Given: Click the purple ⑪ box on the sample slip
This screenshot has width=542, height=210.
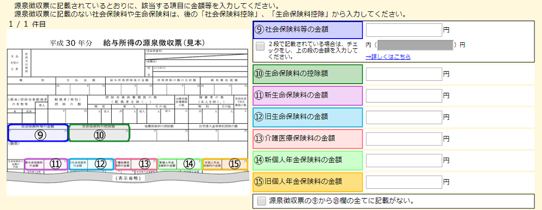Looking at the screenshot, I should click(46, 164).
